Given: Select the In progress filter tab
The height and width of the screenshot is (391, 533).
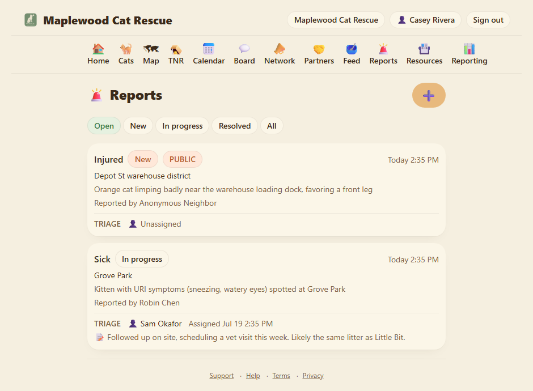Looking at the screenshot, I should pyautogui.click(x=182, y=126).
